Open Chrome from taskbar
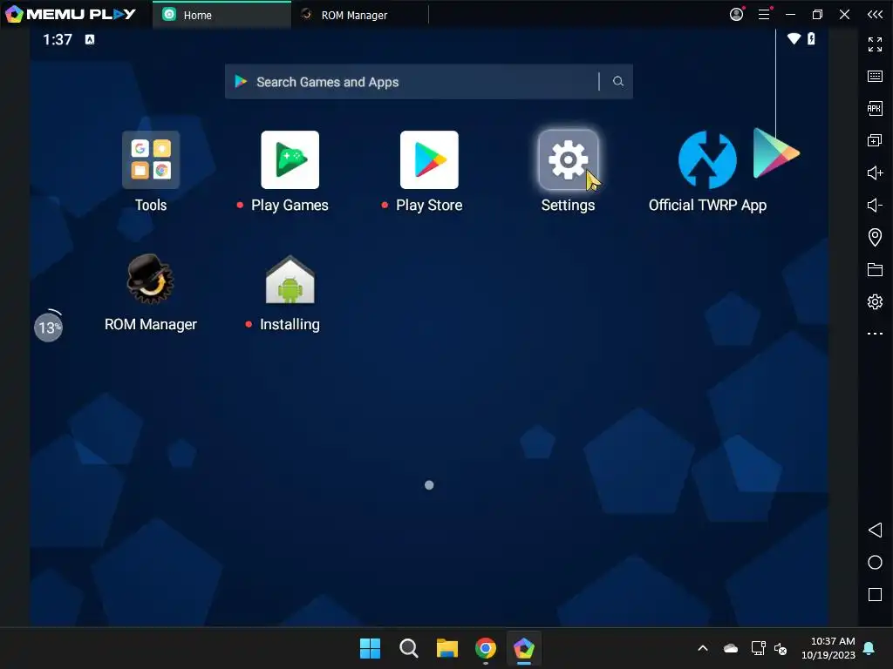Viewport: 893px width, 669px height. tap(485, 648)
